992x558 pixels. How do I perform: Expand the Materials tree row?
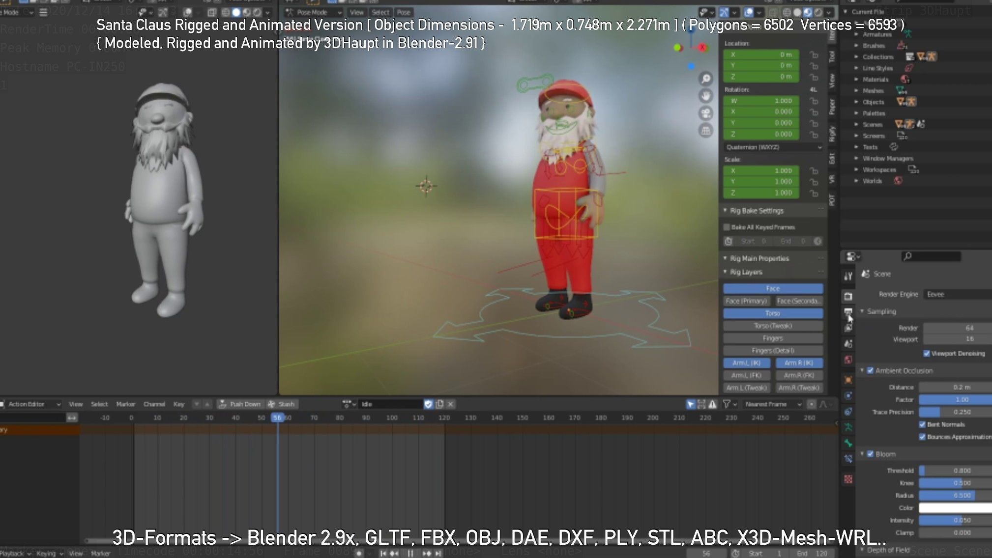(x=856, y=80)
